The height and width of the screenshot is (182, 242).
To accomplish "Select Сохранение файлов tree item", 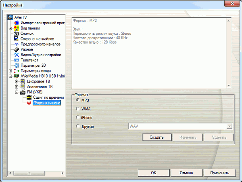I will click(x=37, y=39).
